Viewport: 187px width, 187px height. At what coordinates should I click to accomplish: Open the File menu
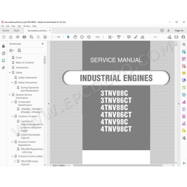(2, 26)
